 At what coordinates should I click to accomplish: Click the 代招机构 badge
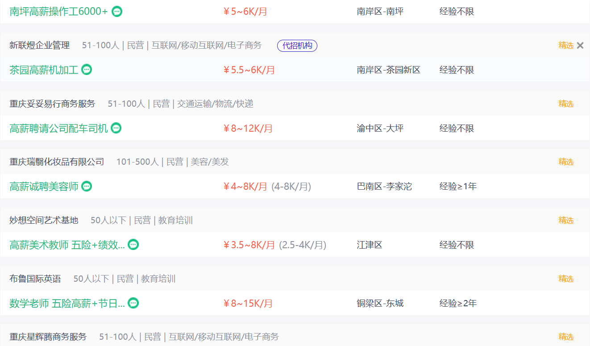[297, 46]
